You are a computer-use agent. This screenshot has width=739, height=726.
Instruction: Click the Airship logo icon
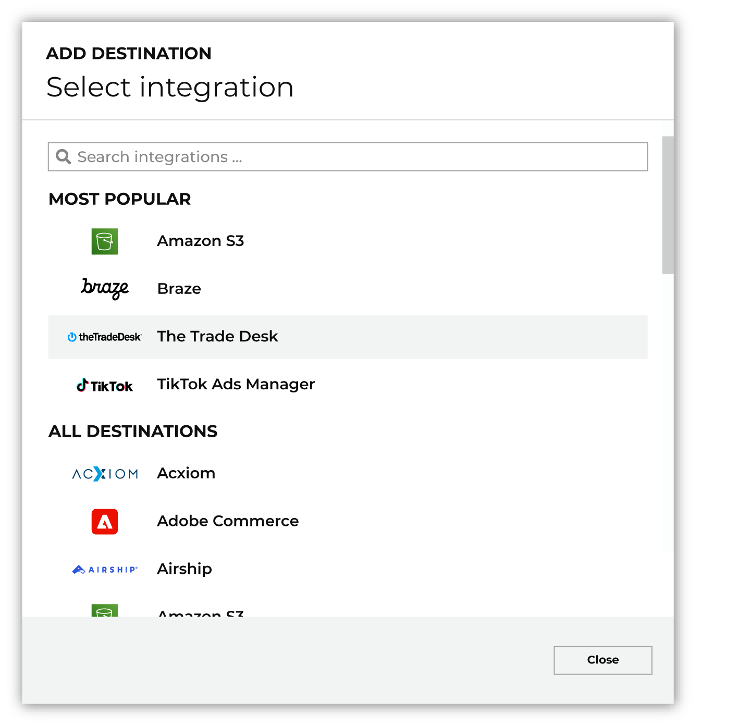click(x=105, y=570)
